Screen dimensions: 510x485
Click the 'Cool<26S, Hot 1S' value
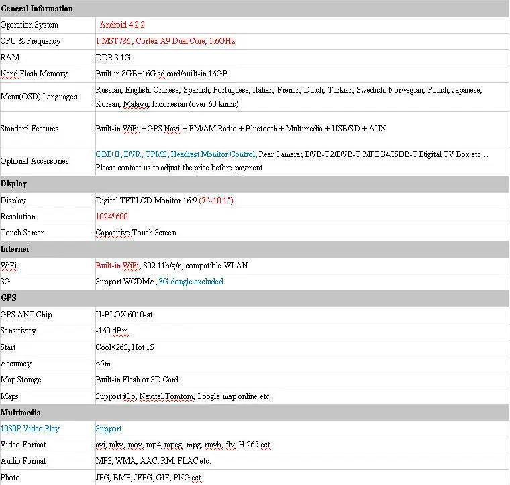pyautogui.click(x=125, y=347)
